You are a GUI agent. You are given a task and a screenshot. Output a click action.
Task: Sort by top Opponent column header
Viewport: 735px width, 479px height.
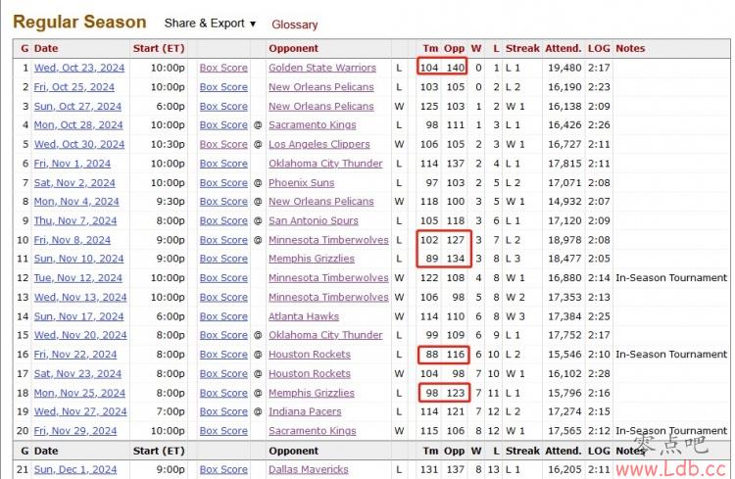pyautogui.click(x=293, y=48)
